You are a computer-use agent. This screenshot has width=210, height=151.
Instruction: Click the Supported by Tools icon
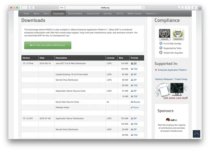click(161, 48)
